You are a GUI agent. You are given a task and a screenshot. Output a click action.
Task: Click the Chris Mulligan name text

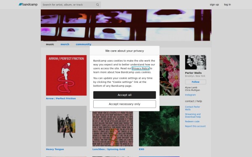click(x=192, y=90)
